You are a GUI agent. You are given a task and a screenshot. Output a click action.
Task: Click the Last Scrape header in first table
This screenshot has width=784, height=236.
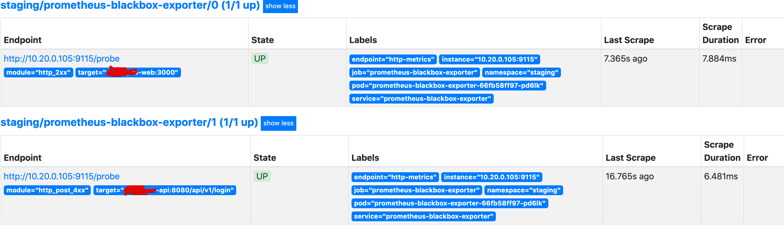(629, 40)
